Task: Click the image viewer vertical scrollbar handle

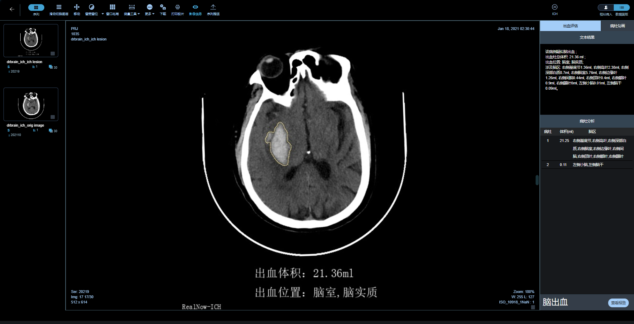Action: [x=537, y=180]
